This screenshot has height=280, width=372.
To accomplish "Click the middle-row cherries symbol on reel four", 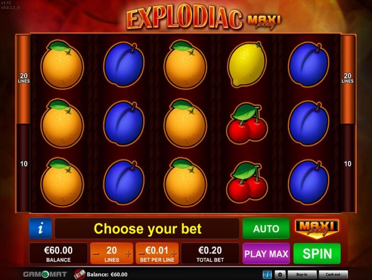I will (247, 123).
